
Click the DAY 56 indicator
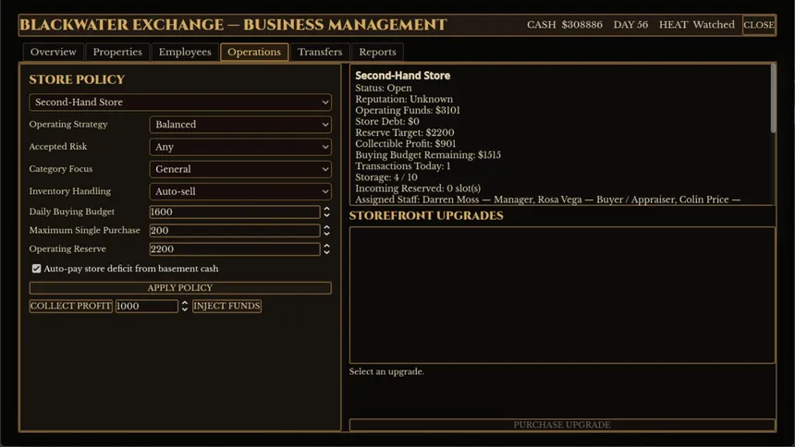[x=630, y=25]
